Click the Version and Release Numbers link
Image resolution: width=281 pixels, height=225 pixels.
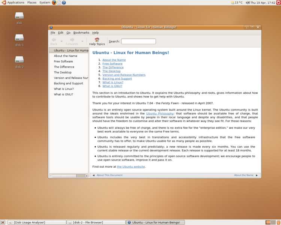[x=124, y=75]
